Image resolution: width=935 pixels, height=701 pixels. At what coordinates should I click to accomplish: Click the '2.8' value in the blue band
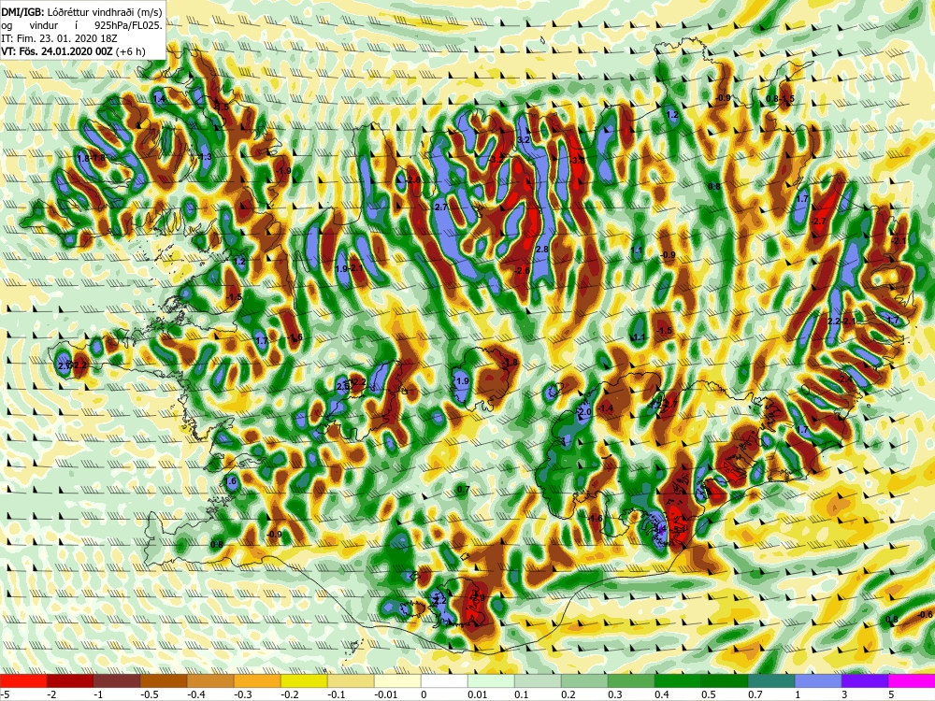coord(542,250)
